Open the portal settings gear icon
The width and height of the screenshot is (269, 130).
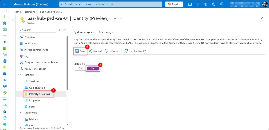(x=206, y=4)
